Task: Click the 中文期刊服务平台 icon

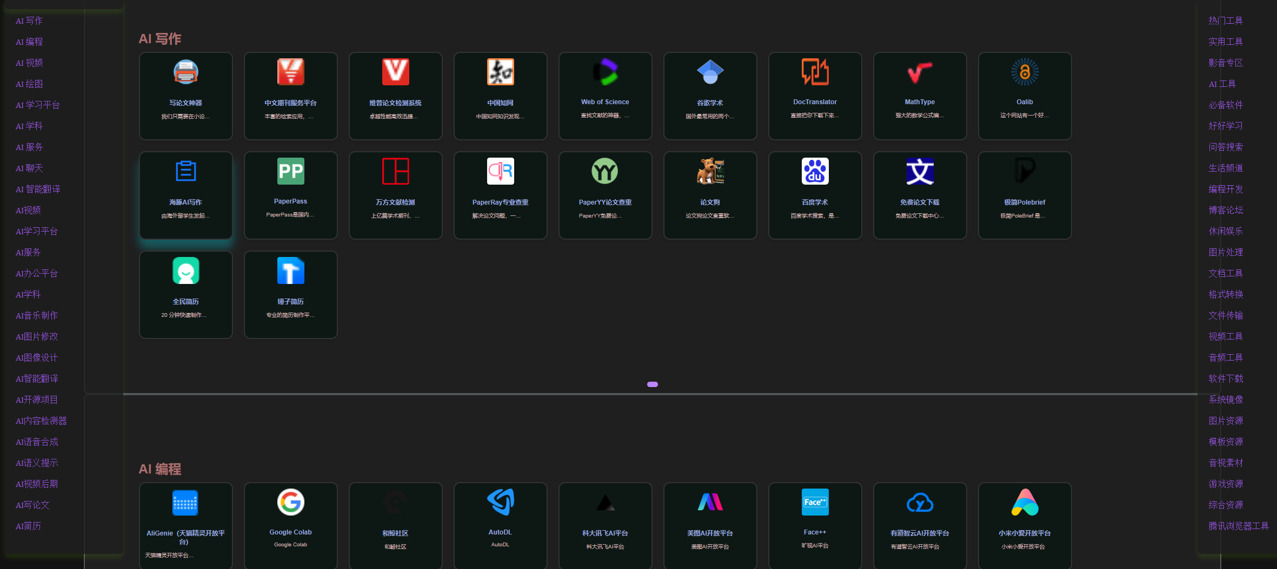Action: pos(290,72)
